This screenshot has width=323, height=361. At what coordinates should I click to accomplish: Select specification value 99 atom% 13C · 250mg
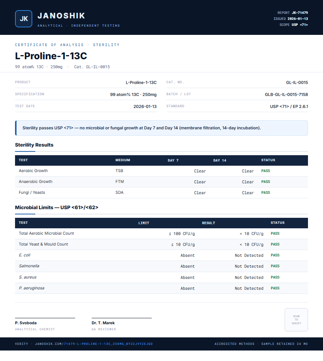tap(133, 94)
